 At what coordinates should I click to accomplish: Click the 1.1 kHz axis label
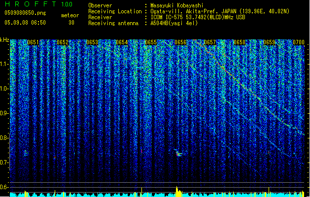tap(4, 64)
